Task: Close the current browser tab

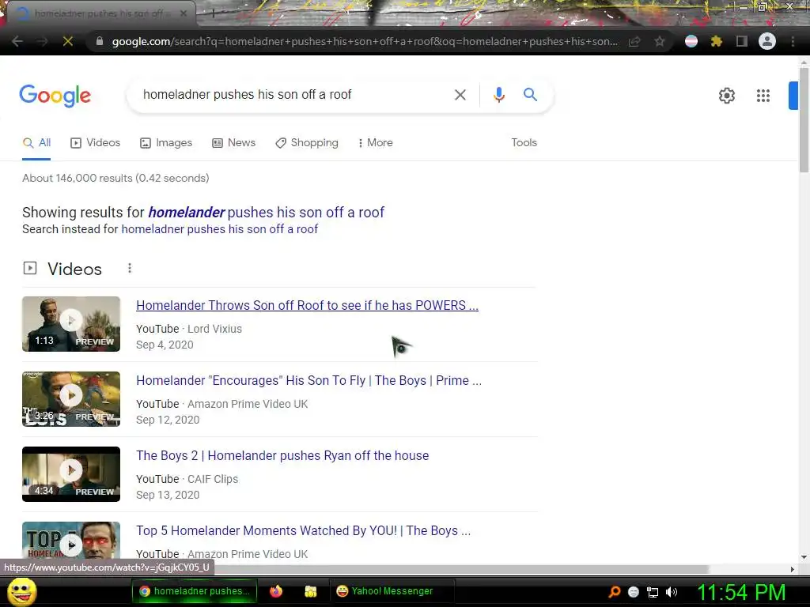Action: pyautogui.click(x=184, y=13)
